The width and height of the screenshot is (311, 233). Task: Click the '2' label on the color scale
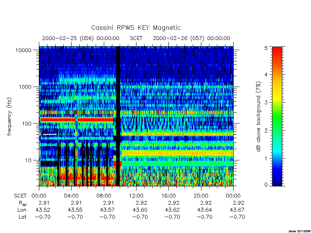tap(266, 130)
